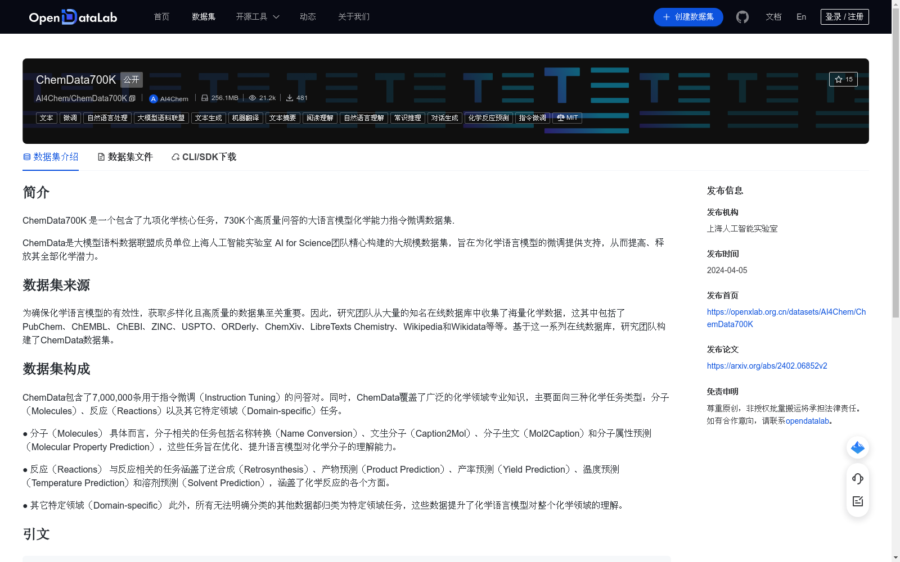Open 动态 navigation item
This screenshot has height=562, width=900.
click(308, 17)
